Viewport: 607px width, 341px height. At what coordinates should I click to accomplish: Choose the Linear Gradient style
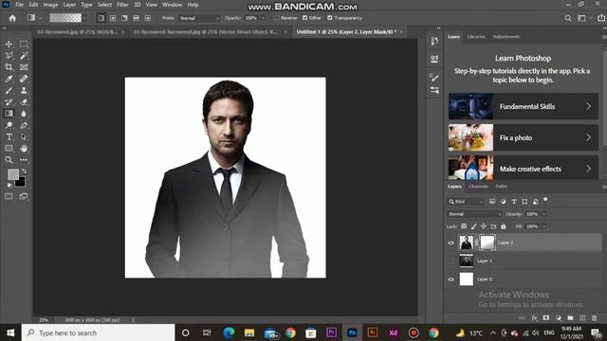[101, 18]
